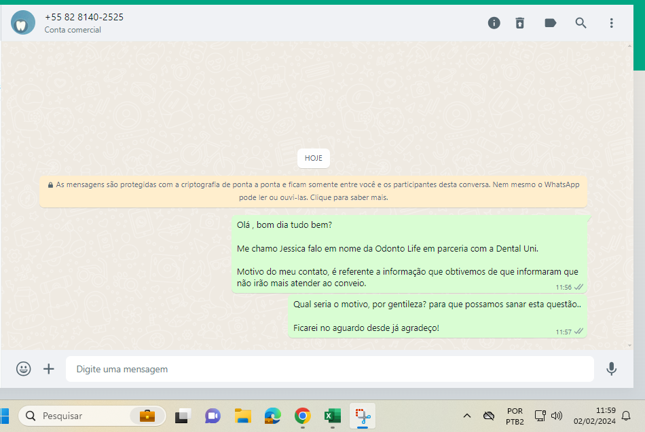Start voice recording with microphone icon

point(611,369)
